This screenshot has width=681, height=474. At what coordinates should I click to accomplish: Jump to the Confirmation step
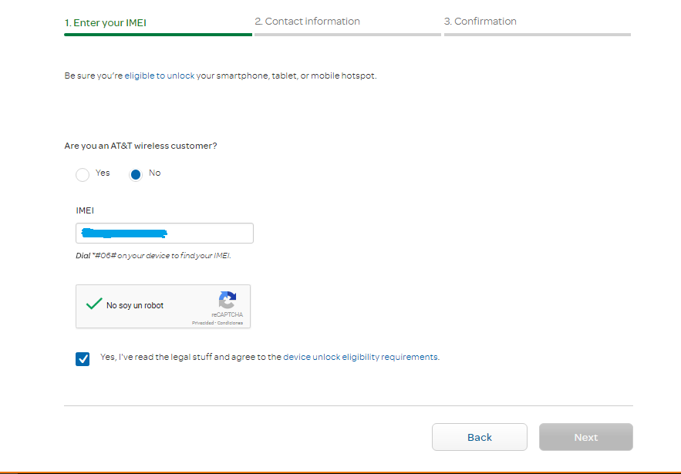(x=480, y=22)
